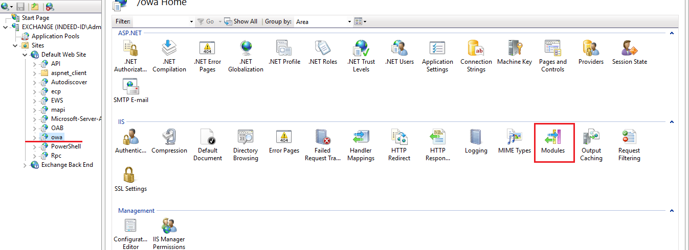
Task: Open the Modules feature icon
Action: tap(553, 142)
